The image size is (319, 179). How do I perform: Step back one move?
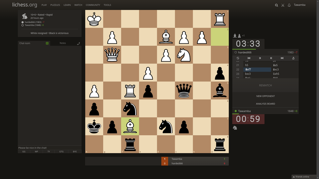coord(260,58)
